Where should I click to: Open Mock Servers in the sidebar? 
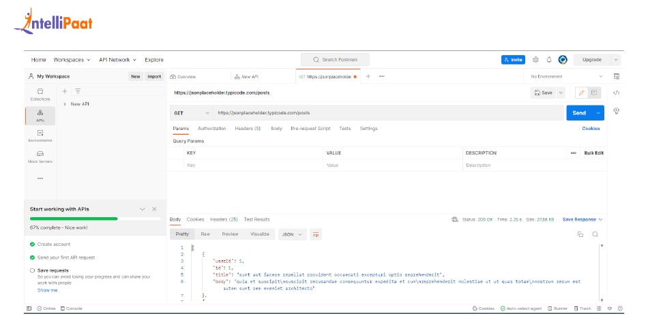40,157
